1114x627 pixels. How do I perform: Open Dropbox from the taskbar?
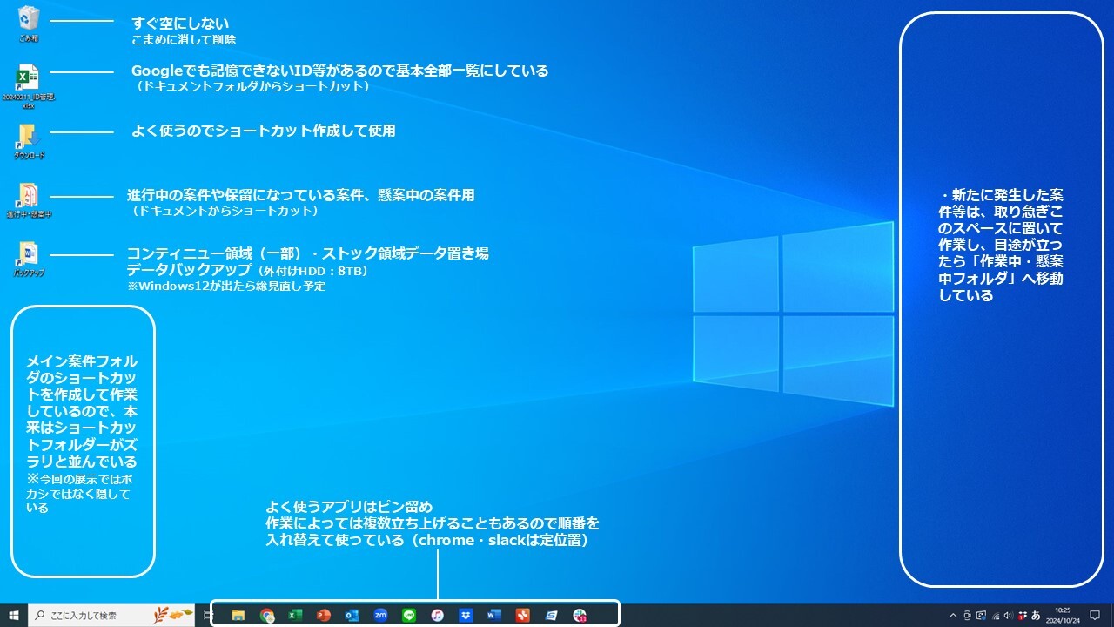466,616
